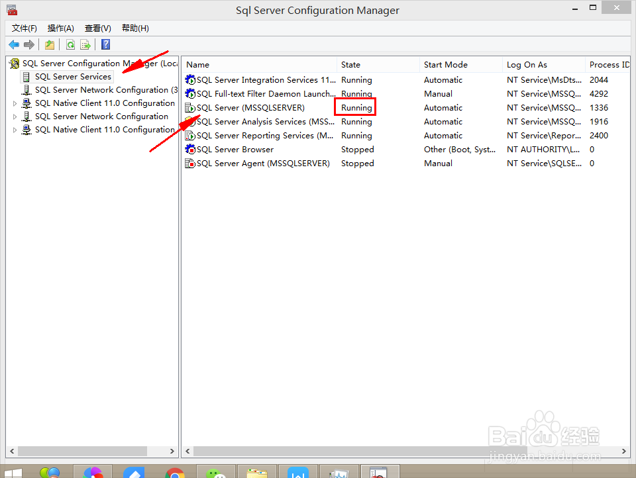The height and width of the screenshot is (478, 636).
Task: Click the Up one level folder icon
Action: click(x=50, y=44)
